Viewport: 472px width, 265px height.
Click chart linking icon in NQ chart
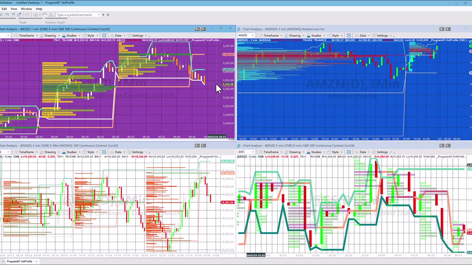pos(104,152)
